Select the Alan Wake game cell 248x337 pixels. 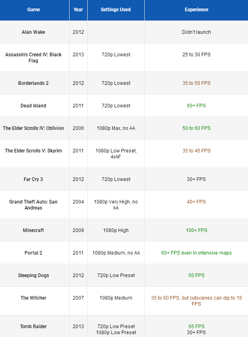coord(34,32)
